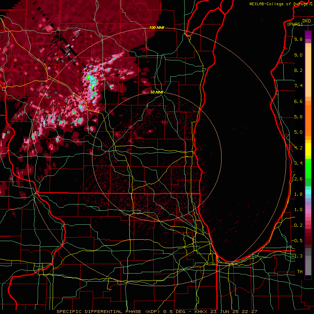
Task: Click the 5.8 value on the color scale
Action: 298,117
